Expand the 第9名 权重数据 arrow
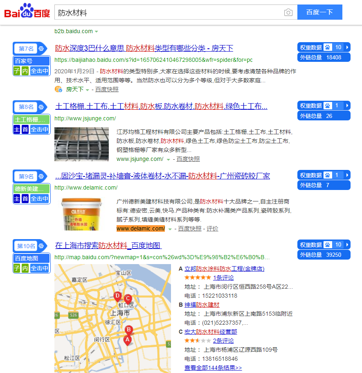The image size is (362, 373). click(347, 175)
